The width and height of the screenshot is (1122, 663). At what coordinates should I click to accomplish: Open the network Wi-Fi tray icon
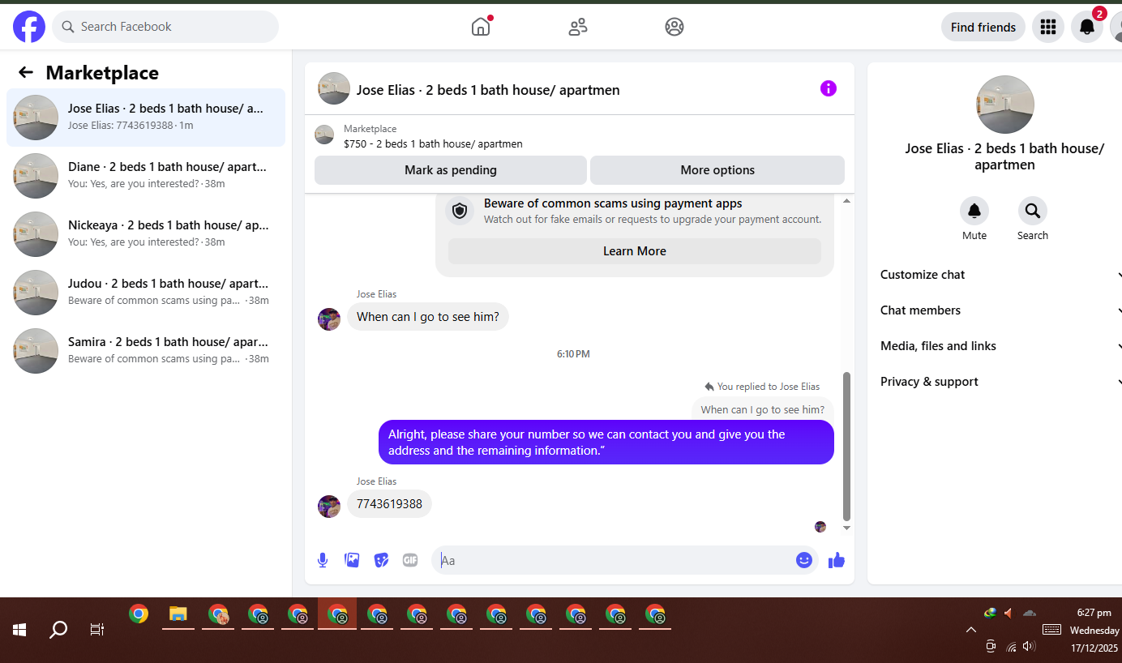click(x=1011, y=647)
